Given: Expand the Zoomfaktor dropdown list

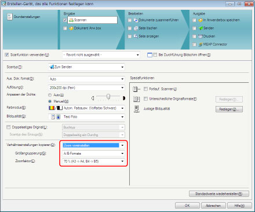Looking at the screenshot, I should click(x=93, y=161).
